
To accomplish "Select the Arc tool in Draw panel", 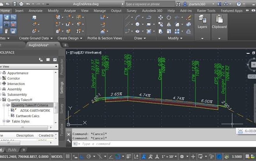I will 138,17.
